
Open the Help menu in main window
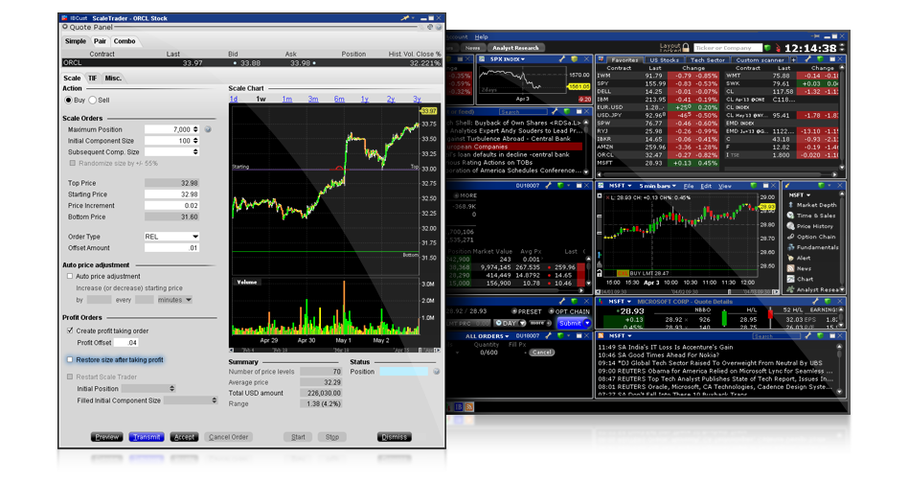pyautogui.click(x=481, y=37)
